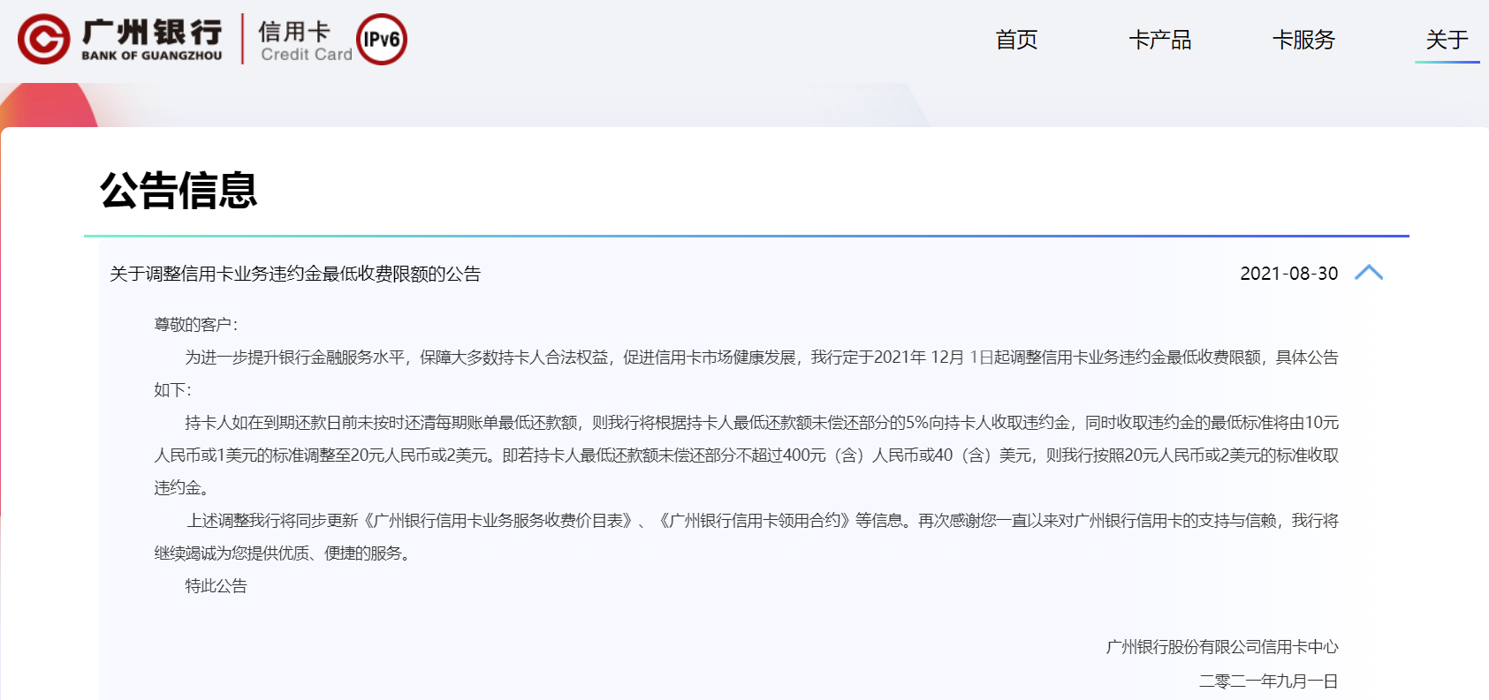Screen dimensions: 1489x700
Task: Collapse the announcement with the up chevron
Action: pos(1369,273)
